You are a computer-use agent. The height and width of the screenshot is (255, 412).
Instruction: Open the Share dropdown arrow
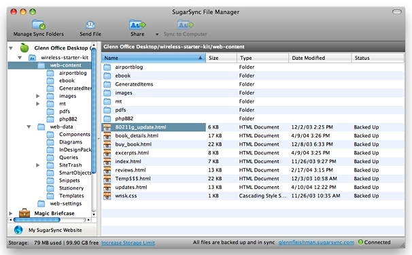pos(157,34)
